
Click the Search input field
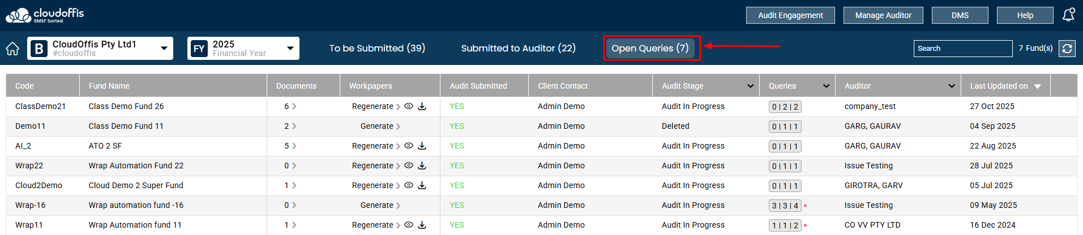click(x=962, y=49)
